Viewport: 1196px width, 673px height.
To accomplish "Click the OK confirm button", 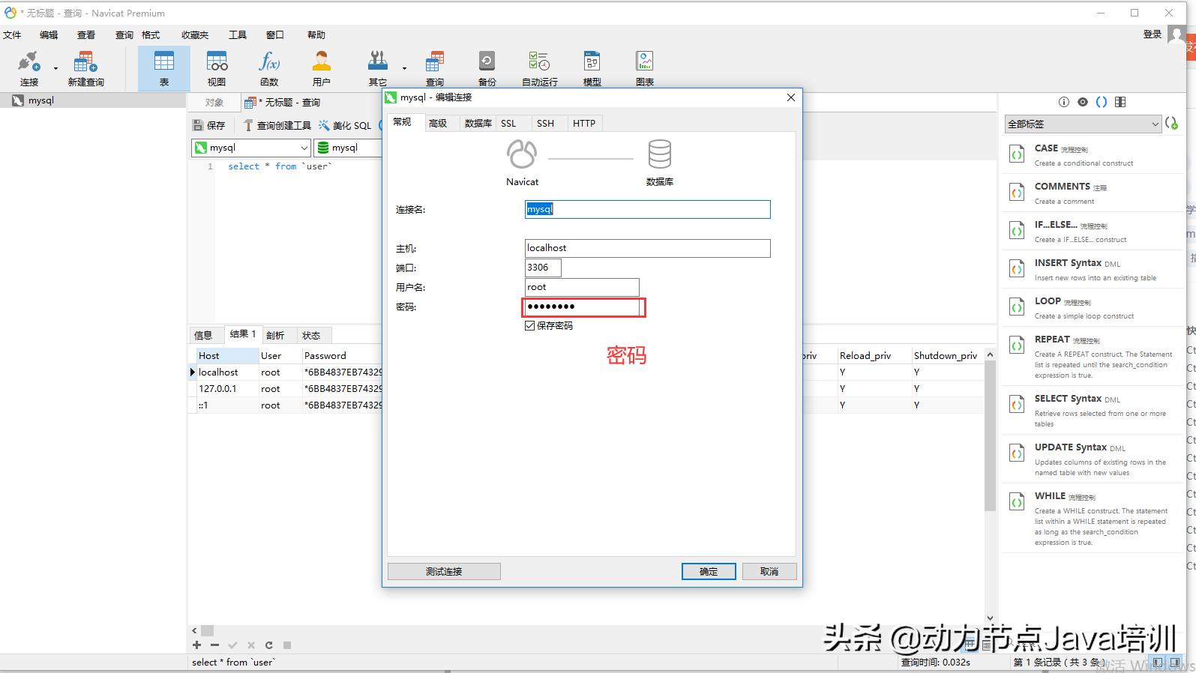I will 709,571.
